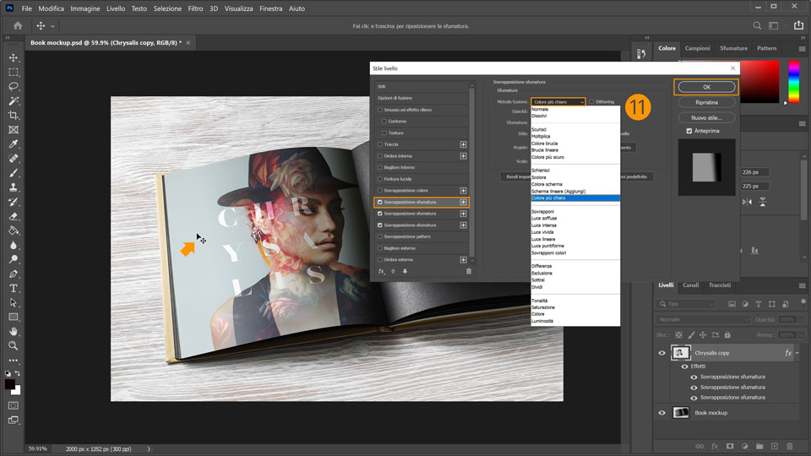Select the Paint Bucket tool
This screenshot has width=811, height=456.
click(x=14, y=231)
